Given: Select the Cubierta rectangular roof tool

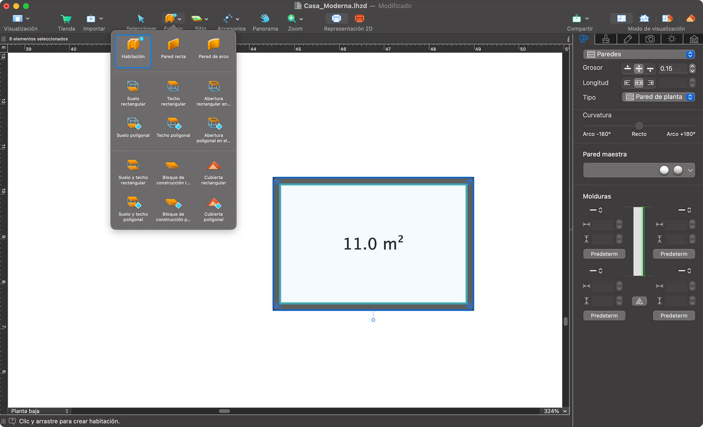Looking at the screenshot, I should pos(214,172).
